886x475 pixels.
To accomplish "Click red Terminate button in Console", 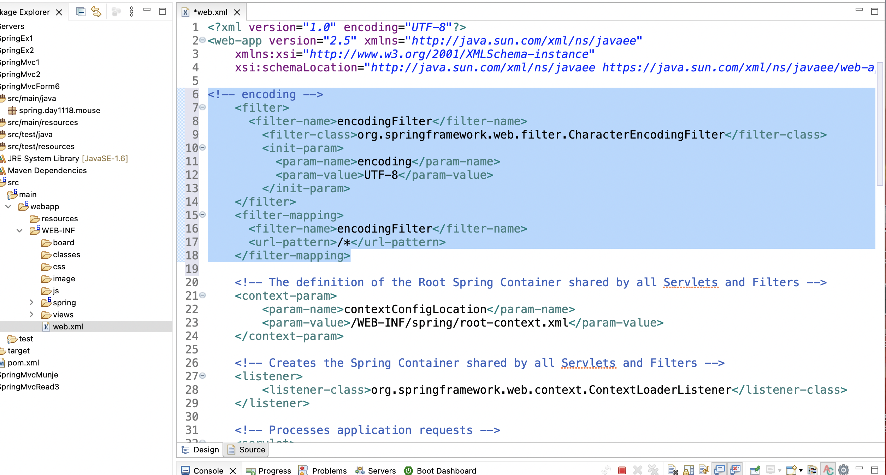I will pyautogui.click(x=622, y=470).
